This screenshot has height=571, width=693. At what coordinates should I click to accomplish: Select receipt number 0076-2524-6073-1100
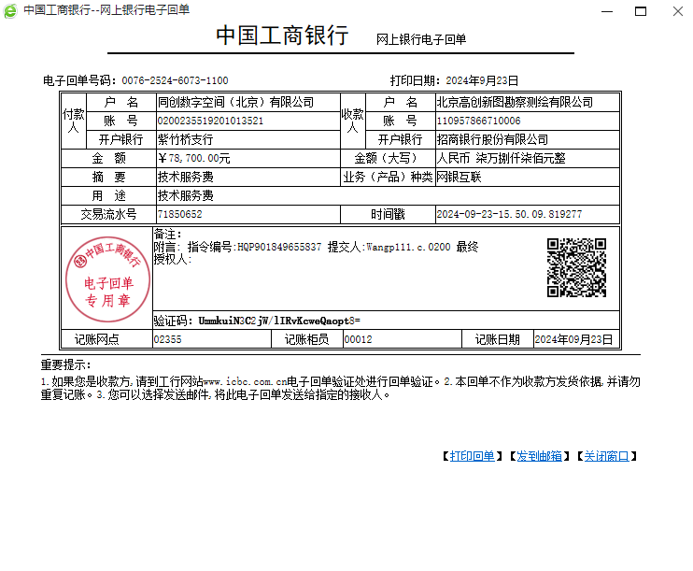click(x=175, y=80)
